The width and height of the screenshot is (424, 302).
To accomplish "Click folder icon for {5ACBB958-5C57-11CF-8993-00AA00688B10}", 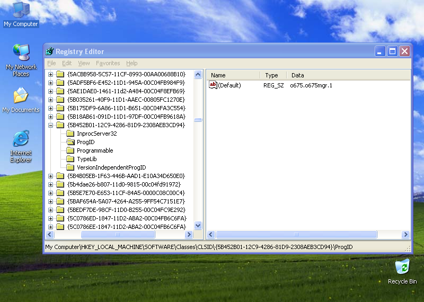I will 60,74.
